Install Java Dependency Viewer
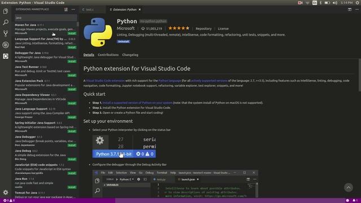Image resolution: width=361 pixels, height=203 pixels. [72, 103]
